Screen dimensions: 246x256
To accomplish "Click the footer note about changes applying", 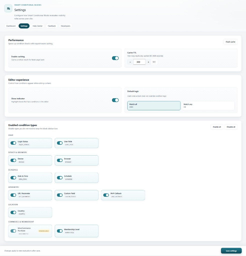I will coord(22,251).
